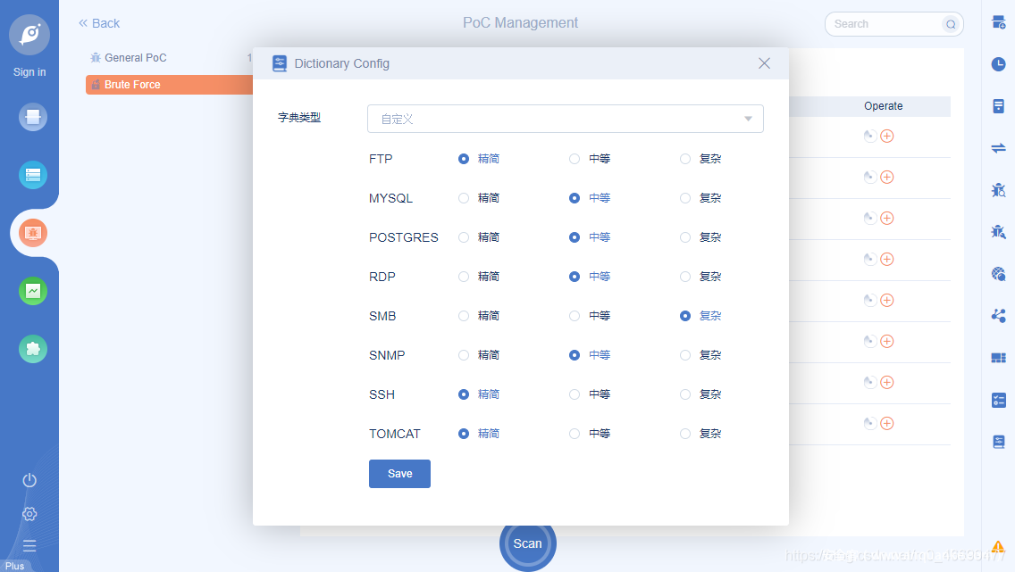Select General PoC in left list
The height and width of the screenshot is (572, 1015).
[135, 58]
